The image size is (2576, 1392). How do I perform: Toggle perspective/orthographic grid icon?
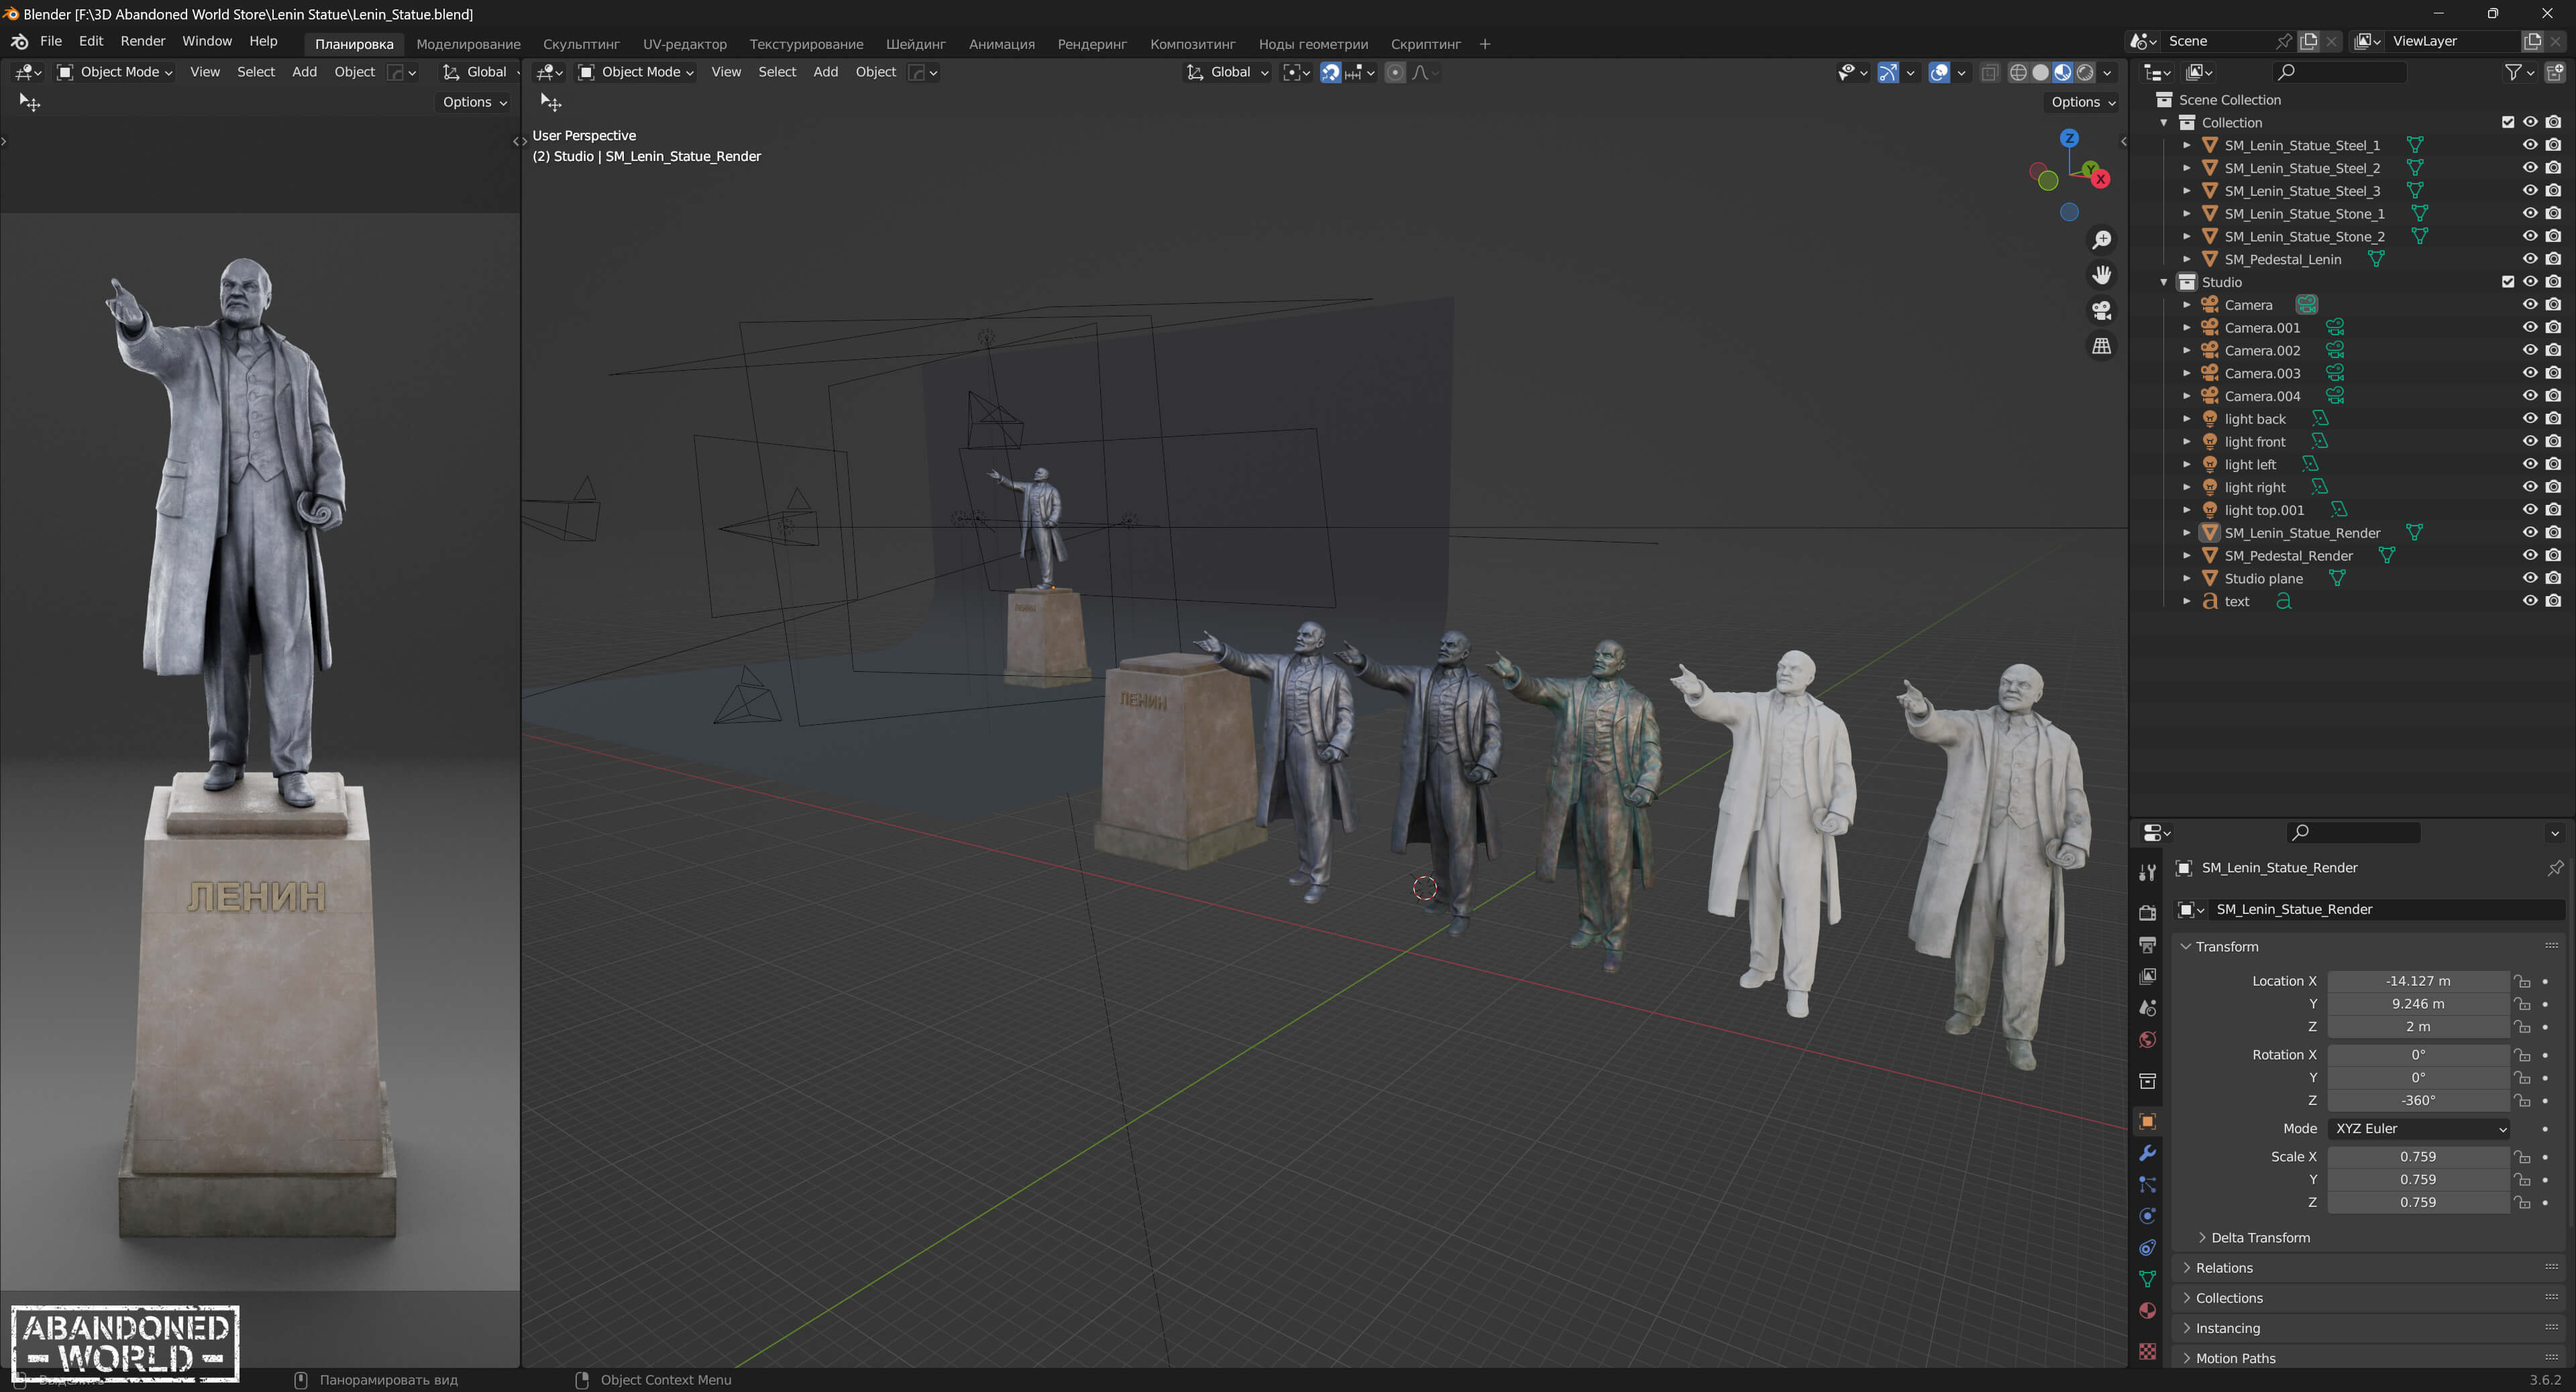coord(2102,346)
